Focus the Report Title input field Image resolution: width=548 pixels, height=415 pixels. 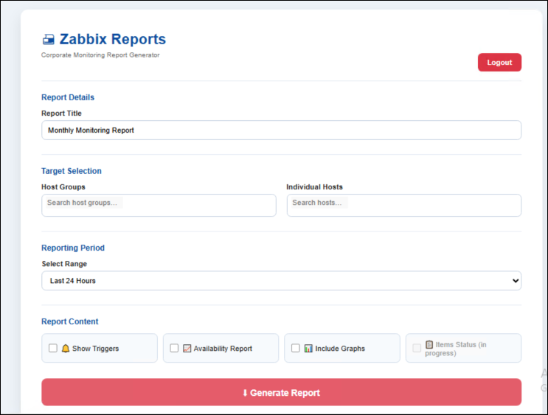[x=281, y=130]
